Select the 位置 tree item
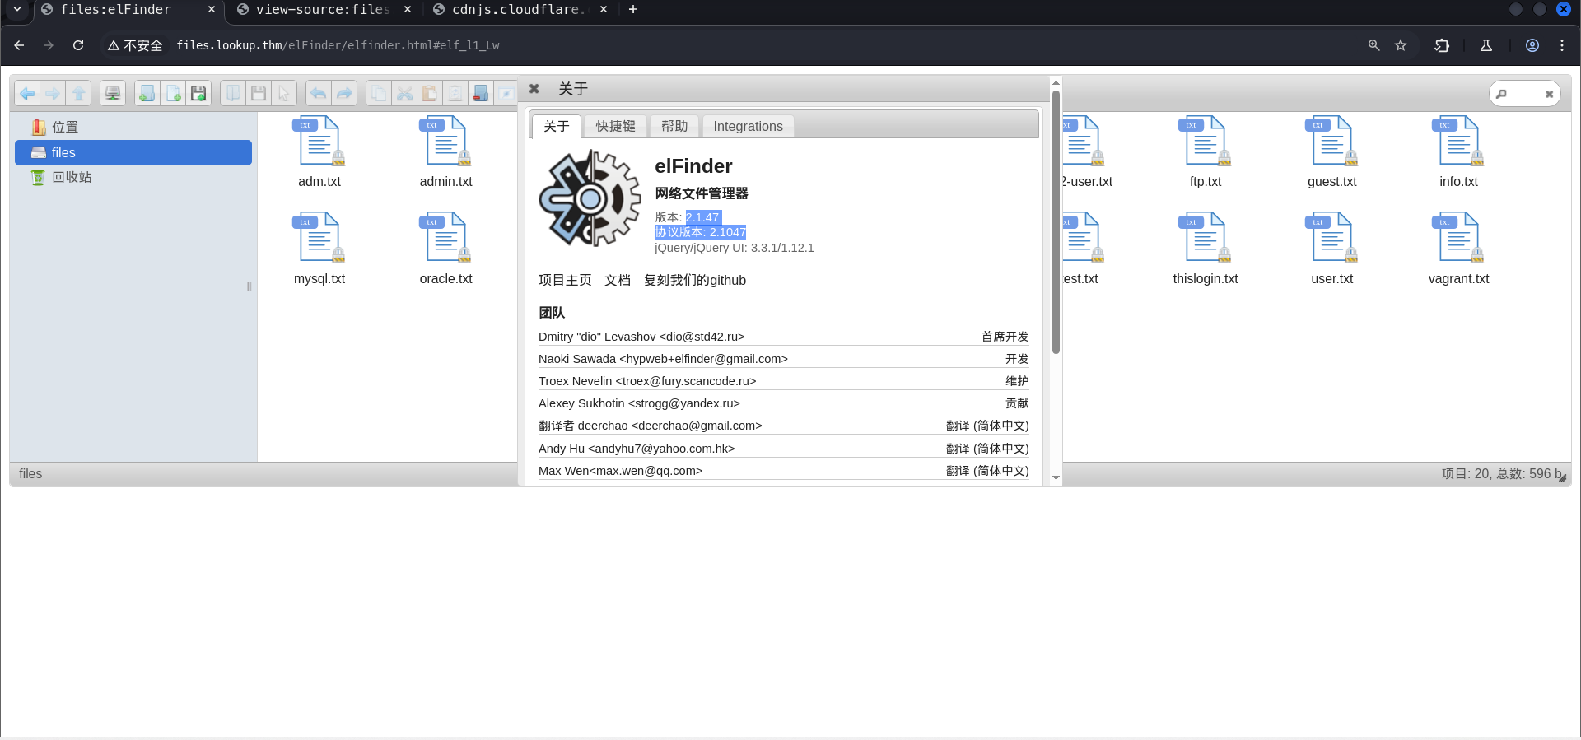The image size is (1581, 740). (x=133, y=127)
